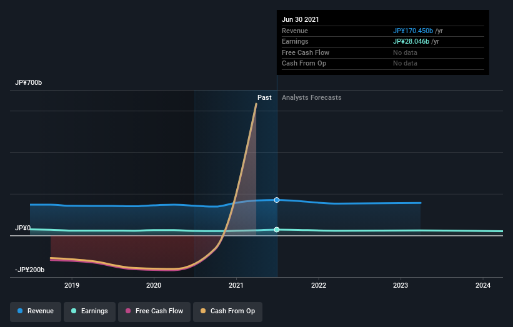Click the orange Cash From Op legend dot
This screenshot has height=327, width=513.
pos(203,311)
